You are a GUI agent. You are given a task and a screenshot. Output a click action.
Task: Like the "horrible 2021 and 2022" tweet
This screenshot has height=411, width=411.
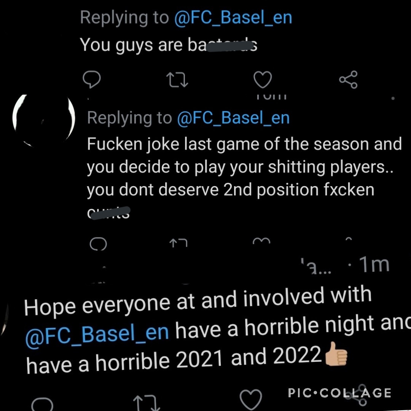pos(251,400)
